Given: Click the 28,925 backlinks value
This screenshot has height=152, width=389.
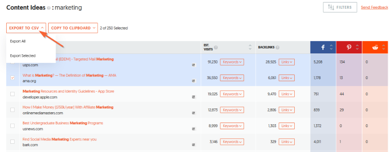Looking at the screenshot, I should point(271,62).
